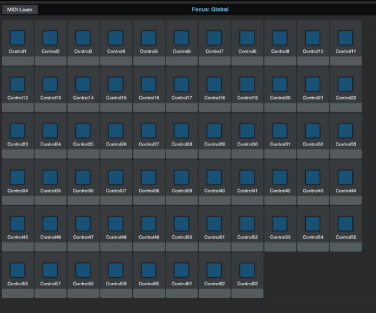
Task: Select the Control6 blue square
Action: coord(182,38)
